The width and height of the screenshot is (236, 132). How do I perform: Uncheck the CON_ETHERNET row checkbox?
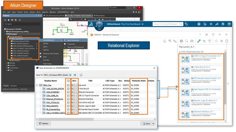click(x=68, y=92)
